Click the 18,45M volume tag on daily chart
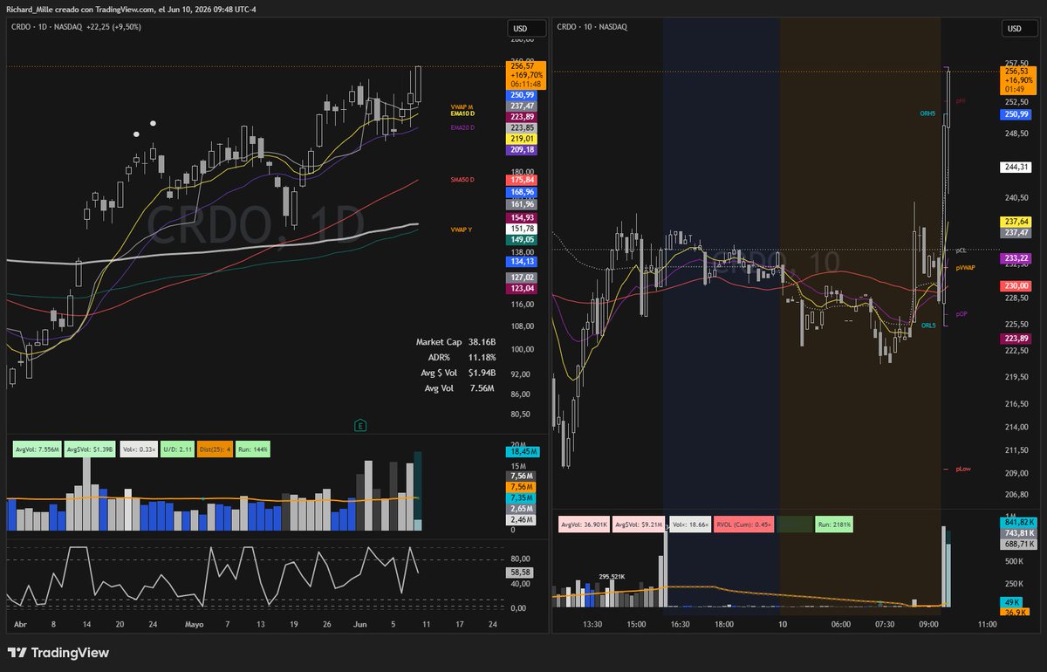1047x672 pixels. [523, 450]
